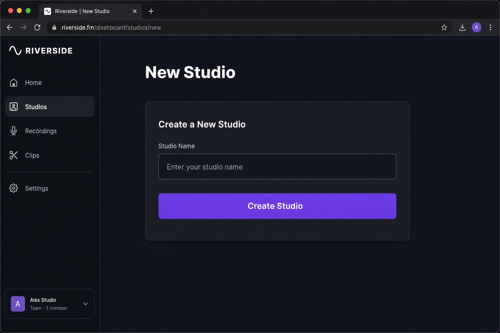Click the site lock icon in address bar

click(54, 27)
